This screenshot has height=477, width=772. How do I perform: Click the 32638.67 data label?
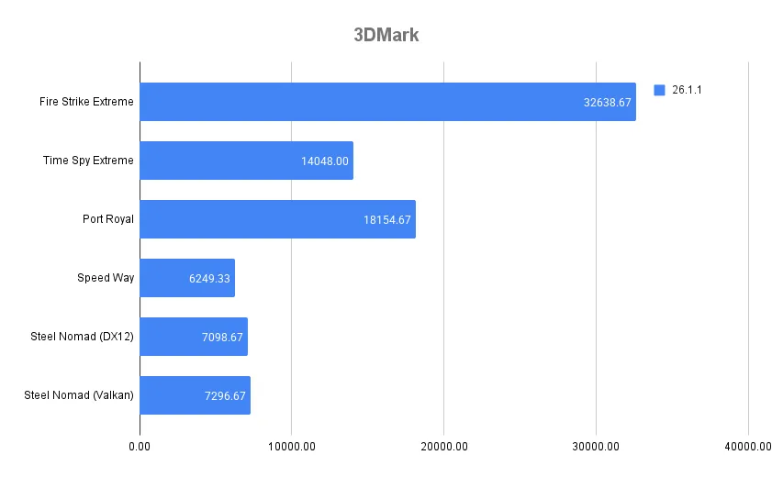pyautogui.click(x=607, y=103)
